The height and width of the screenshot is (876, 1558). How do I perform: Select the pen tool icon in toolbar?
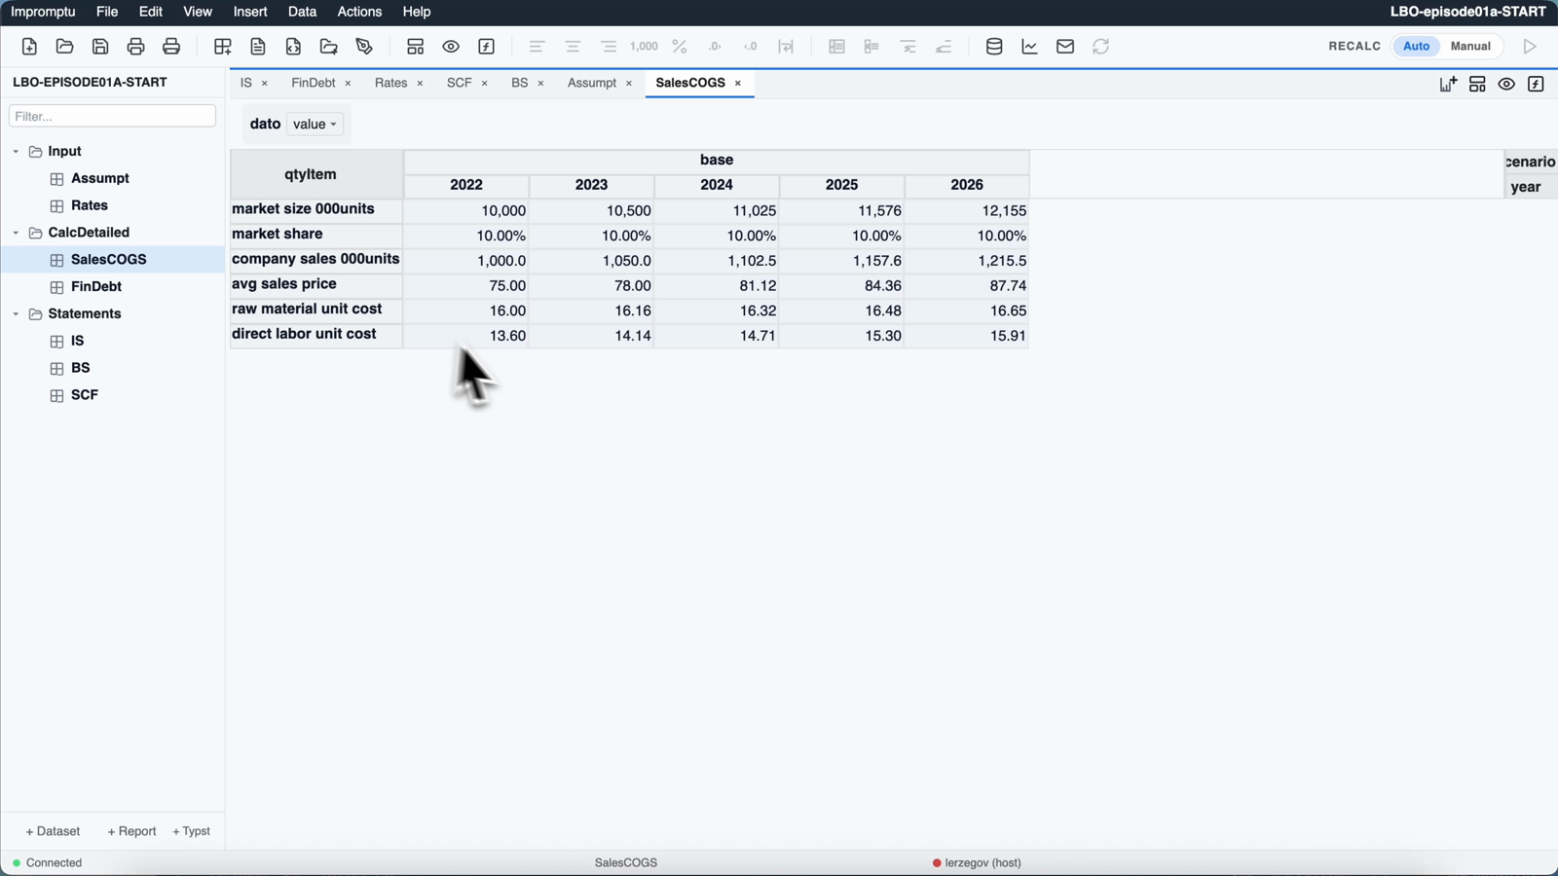point(364,47)
